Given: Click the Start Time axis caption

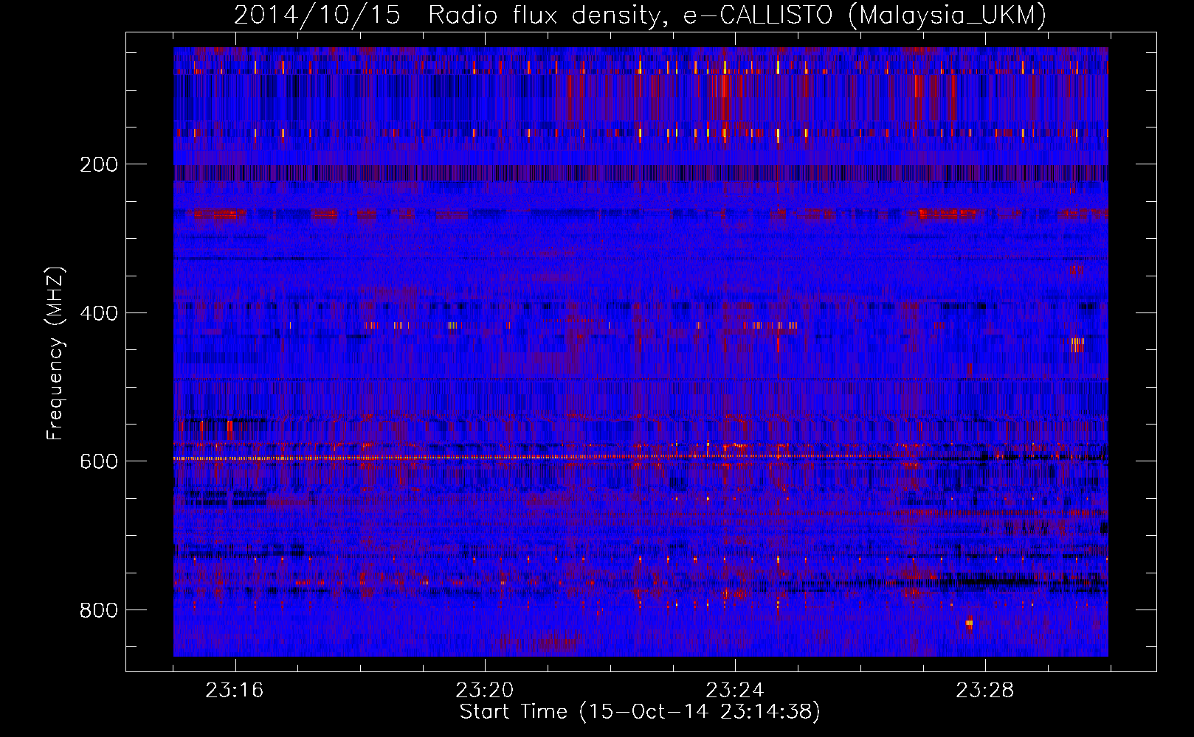Looking at the screenshot, I should (640, 712).
